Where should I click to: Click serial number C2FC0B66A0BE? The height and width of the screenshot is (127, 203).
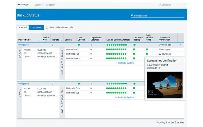[x=45, y=53]
